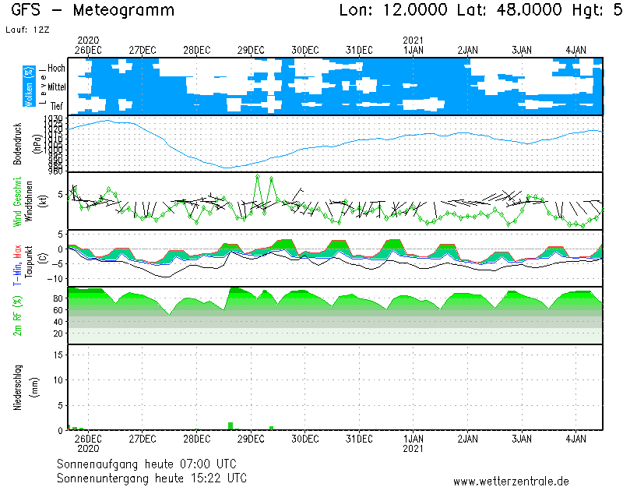Click the 2m RF (%) axis label
Screen dimensions: 623x487
pos(17,316)
